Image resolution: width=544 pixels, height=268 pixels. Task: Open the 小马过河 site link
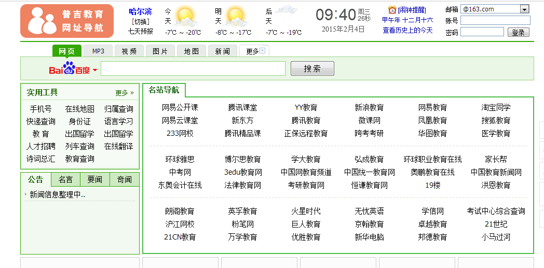coord(496,237)
